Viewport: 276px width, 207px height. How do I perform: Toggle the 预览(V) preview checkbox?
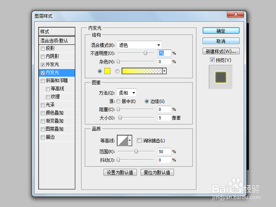tap(212, 60)
